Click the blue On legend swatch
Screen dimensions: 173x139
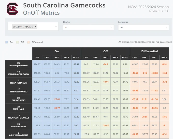[7, 42]
